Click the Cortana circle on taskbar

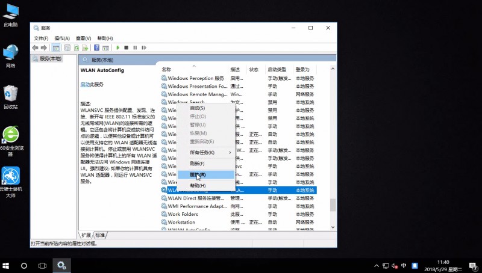(x=23, y=266)
